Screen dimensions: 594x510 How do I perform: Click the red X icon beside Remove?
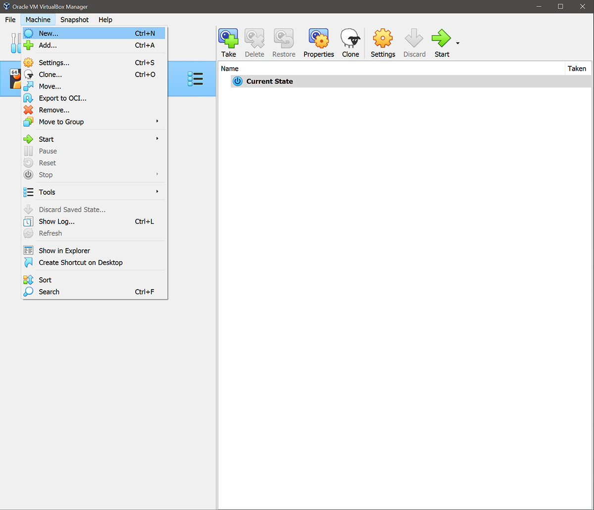(x=28, y=110)
